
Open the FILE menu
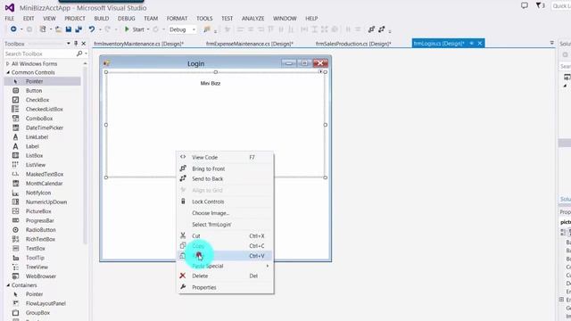click(10, 18)
